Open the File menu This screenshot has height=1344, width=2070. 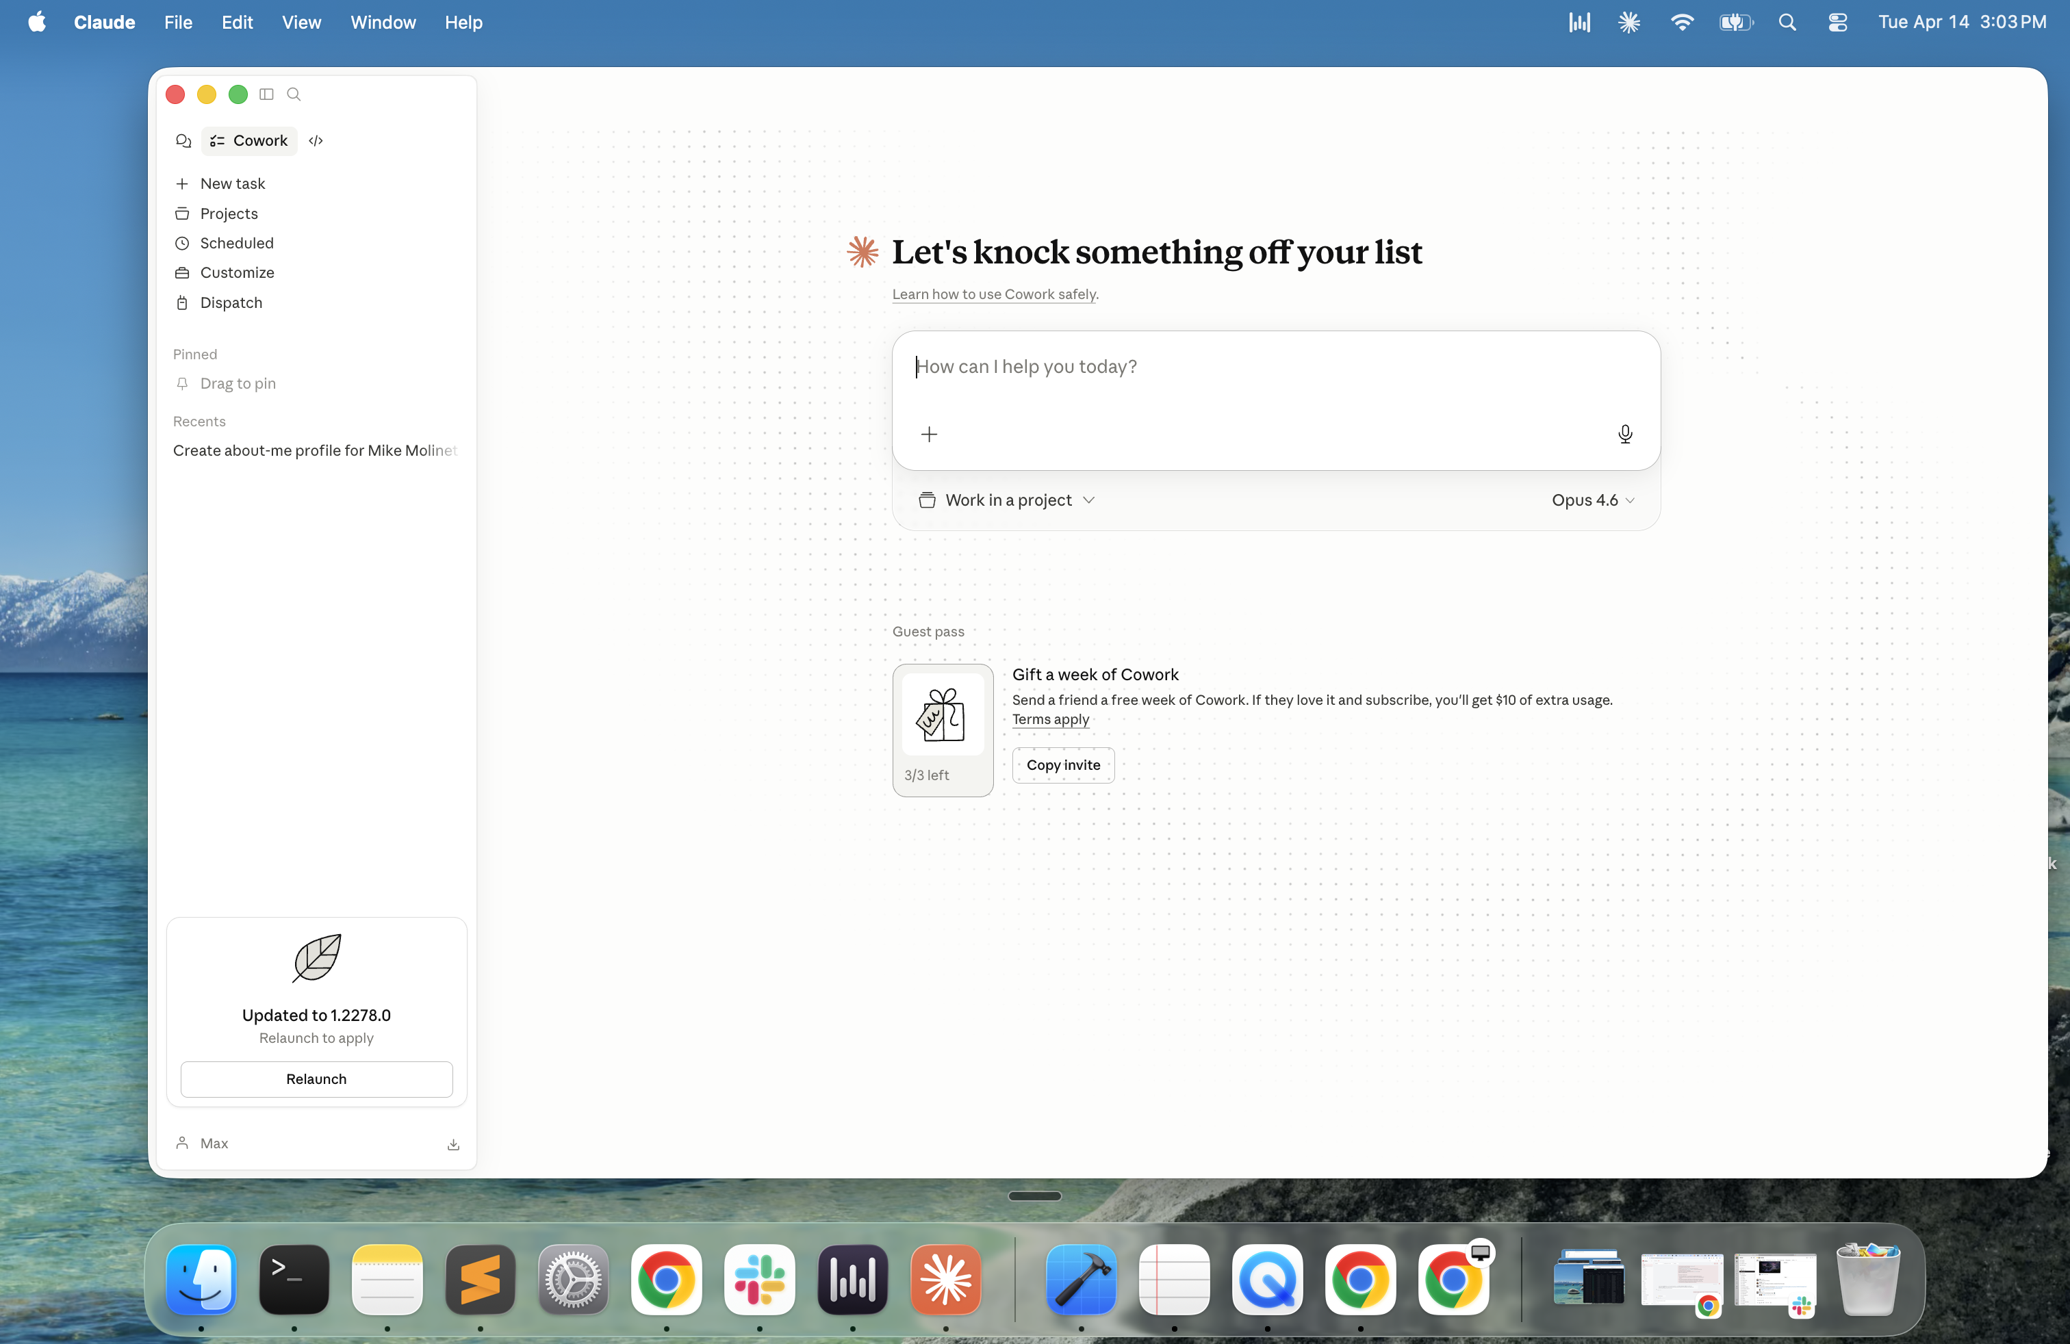(x=177, y=23)
